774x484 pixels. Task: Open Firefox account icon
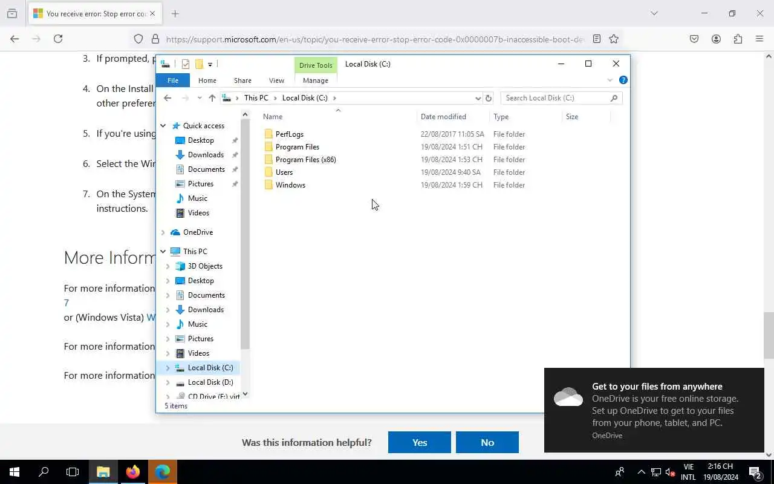(x=716, y=39)
